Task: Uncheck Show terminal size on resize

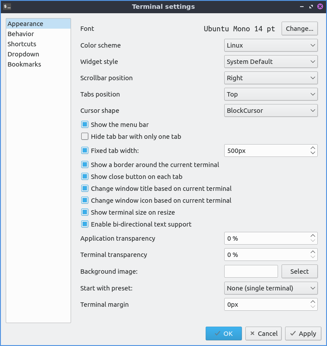Action: pos(85,212)
